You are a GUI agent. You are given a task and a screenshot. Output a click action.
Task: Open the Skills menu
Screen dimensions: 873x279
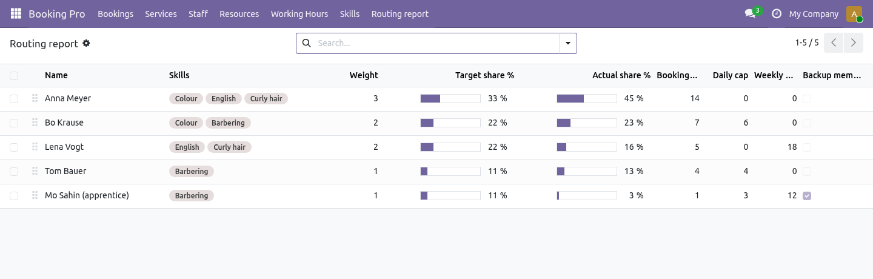point(350,14)
